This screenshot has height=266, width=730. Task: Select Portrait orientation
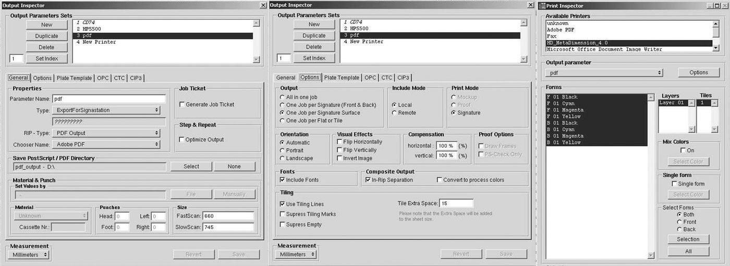283,150
